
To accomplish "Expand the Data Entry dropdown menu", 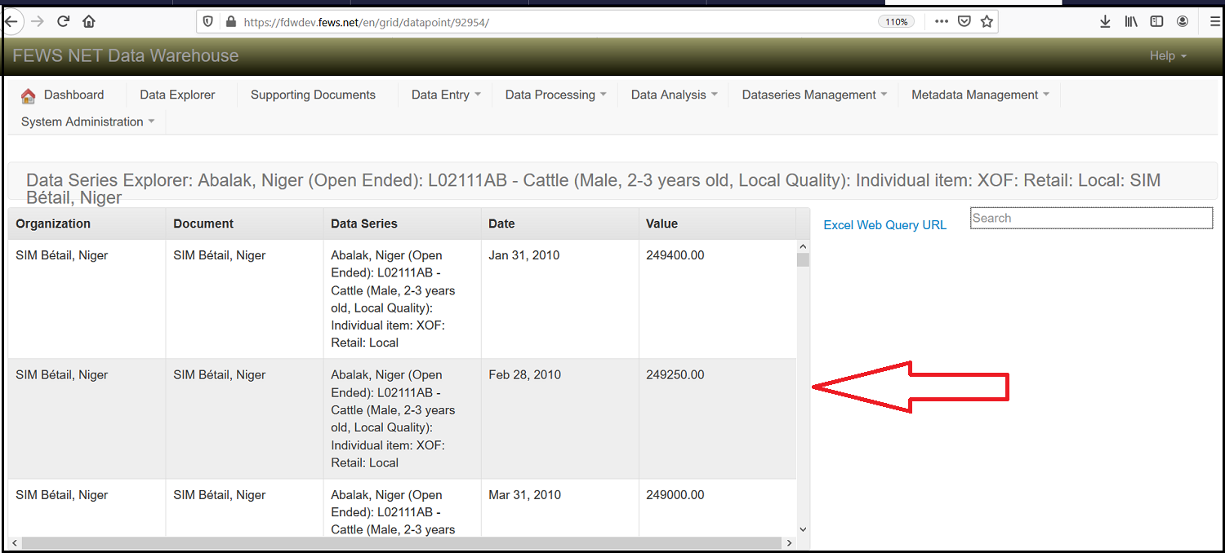I will pyautogui.click(x=445, y=95).
